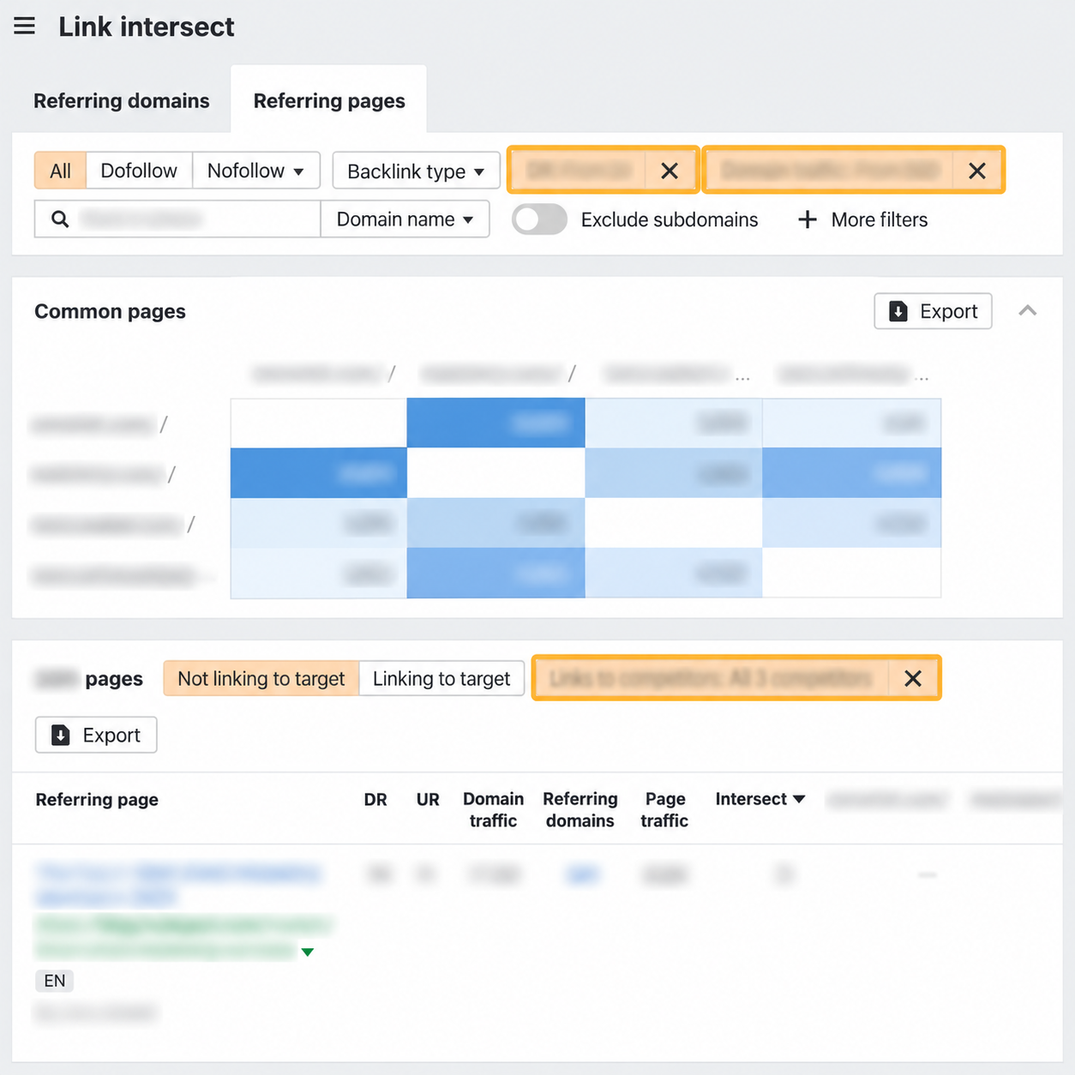This screenshot has width=1075, height=1075.
Task: Sort by DR column
Action: click(x=375, y=799)
